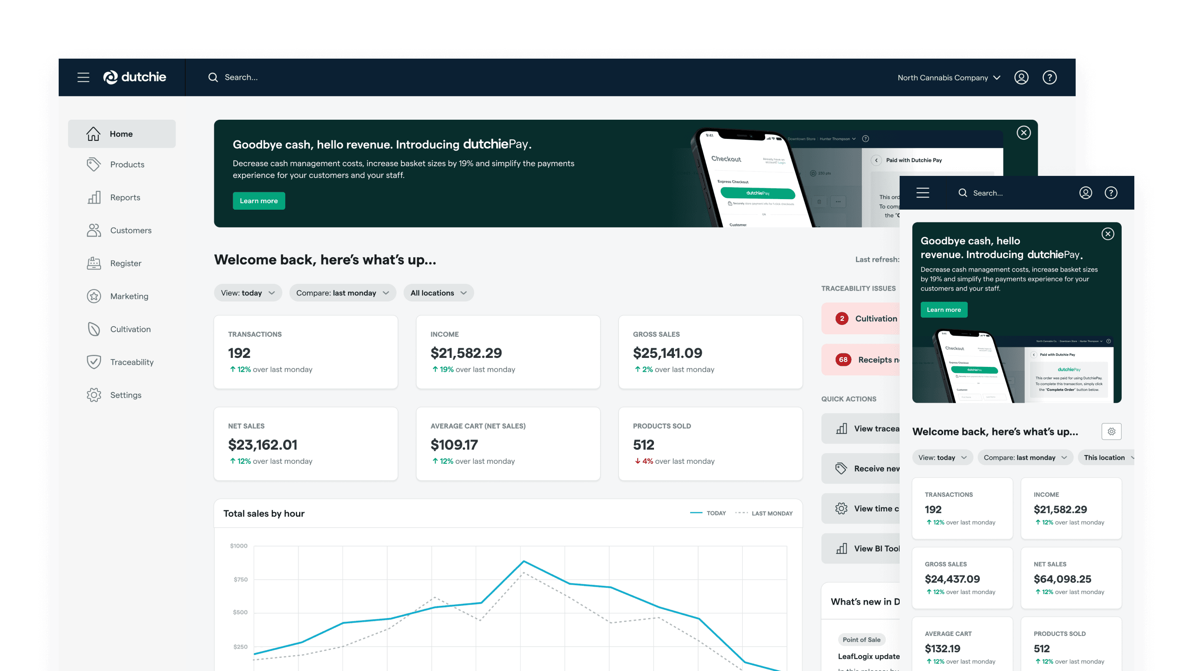Open the Gross Sales metric card
This screenshot has width=1193, height=671.
(710, 352)
